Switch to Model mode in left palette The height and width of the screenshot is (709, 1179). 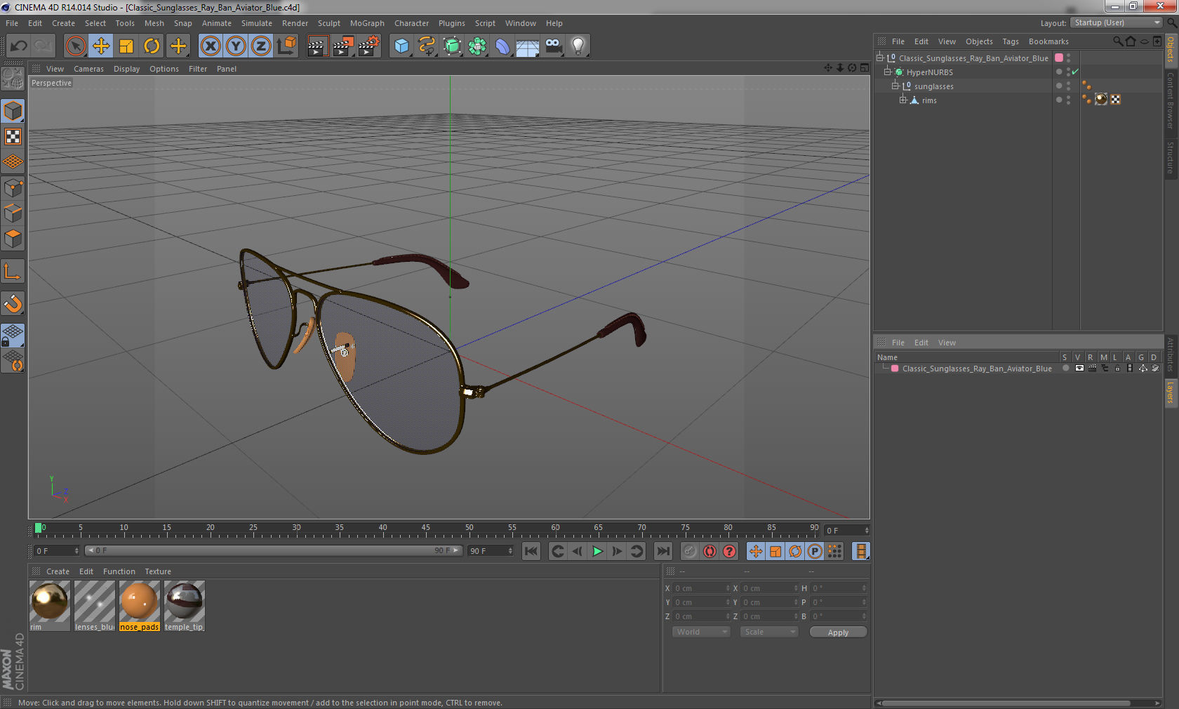pyautogui.click(x=13, y=111)
